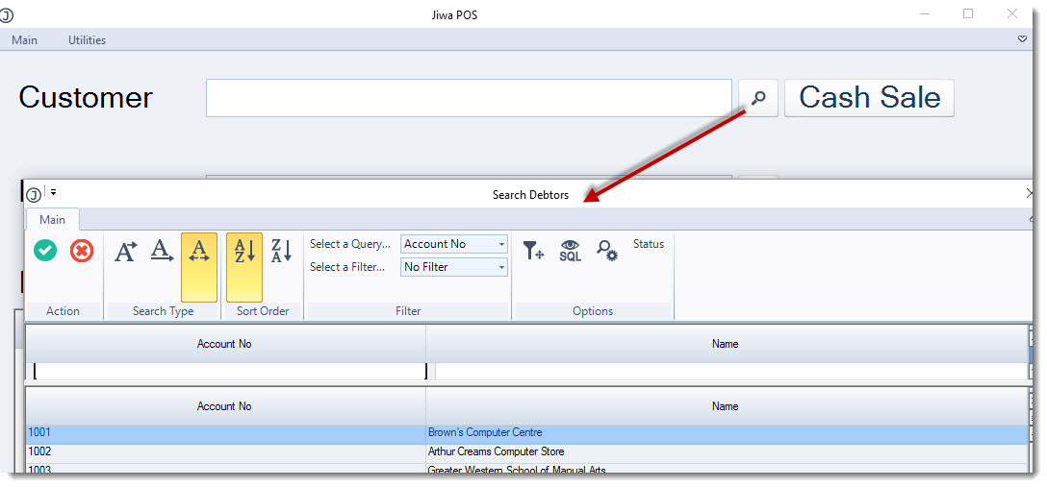This screenshot has height=487, width=1047.
Task: Click the view SQL eye icon
Action: click(571, 251)
